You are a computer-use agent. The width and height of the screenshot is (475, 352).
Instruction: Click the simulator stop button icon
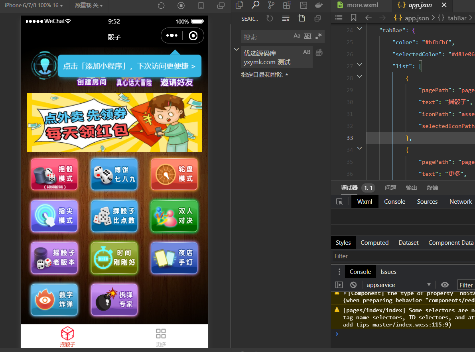click(x=181, y=6)
